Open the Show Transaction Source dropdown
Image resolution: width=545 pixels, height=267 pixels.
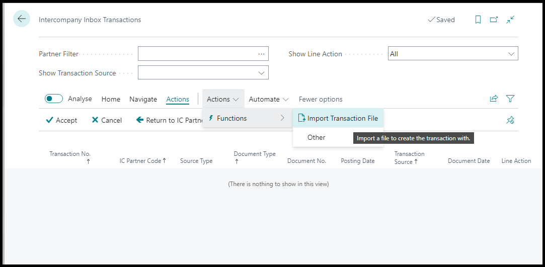(x=261, y=73)
